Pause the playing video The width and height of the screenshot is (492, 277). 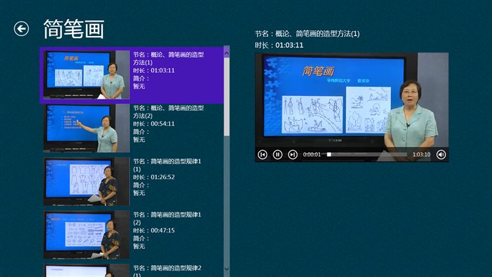coord(277,154)
